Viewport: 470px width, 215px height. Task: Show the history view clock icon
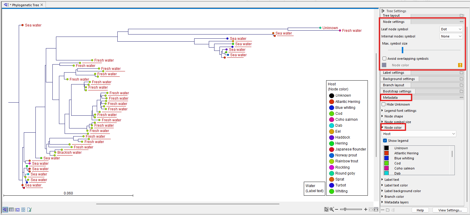[23, 210]
